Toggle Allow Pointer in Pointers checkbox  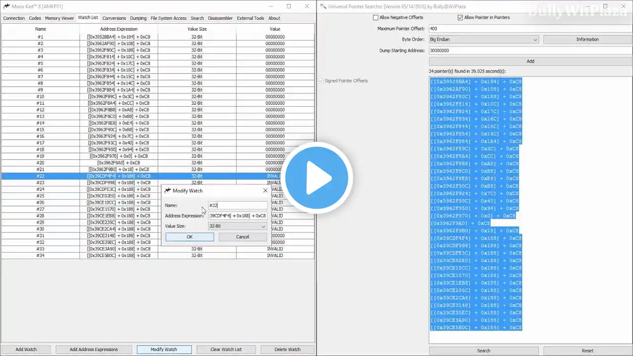(460, 17)
